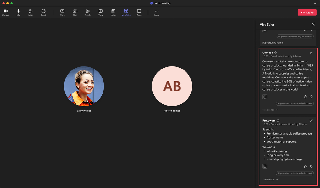Open the React emoji menu
Viewport: 320px width, 188px height.
tap(44, 12)
